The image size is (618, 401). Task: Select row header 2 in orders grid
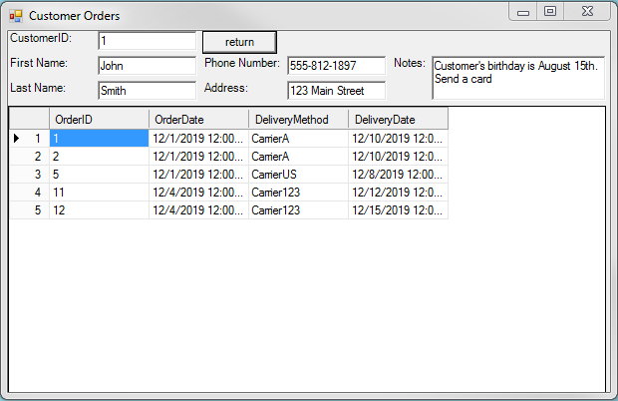[30, 157]
